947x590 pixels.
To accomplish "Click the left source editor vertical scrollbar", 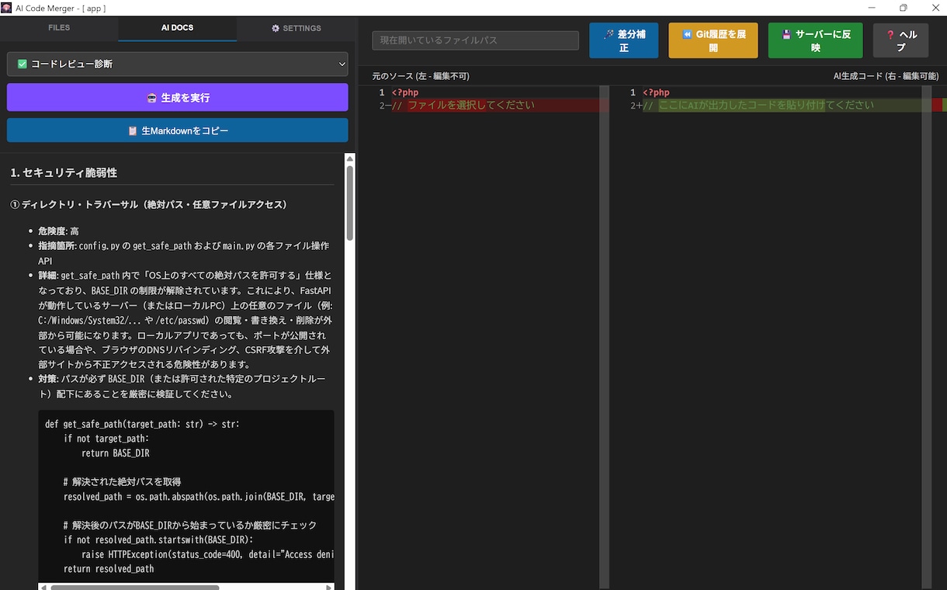I will point(604,337).
